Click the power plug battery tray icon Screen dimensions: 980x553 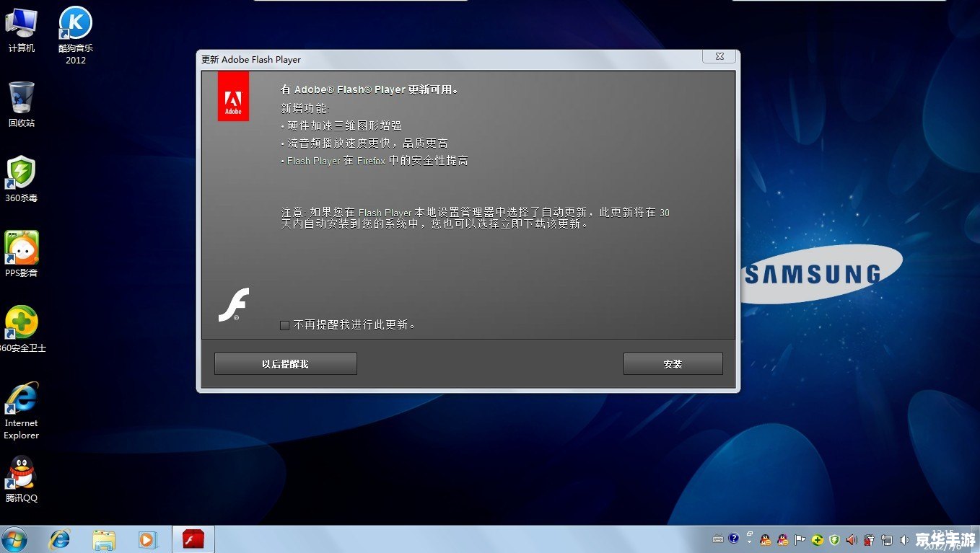(x=870, y=540)
